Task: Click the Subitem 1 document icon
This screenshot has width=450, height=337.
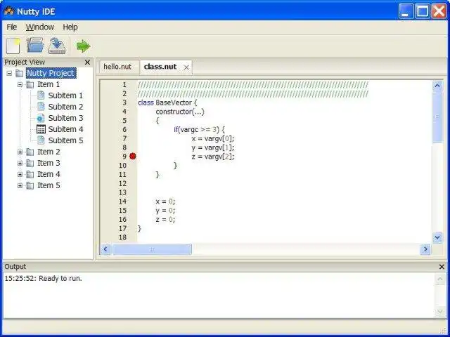Action: tap(41, 95)
